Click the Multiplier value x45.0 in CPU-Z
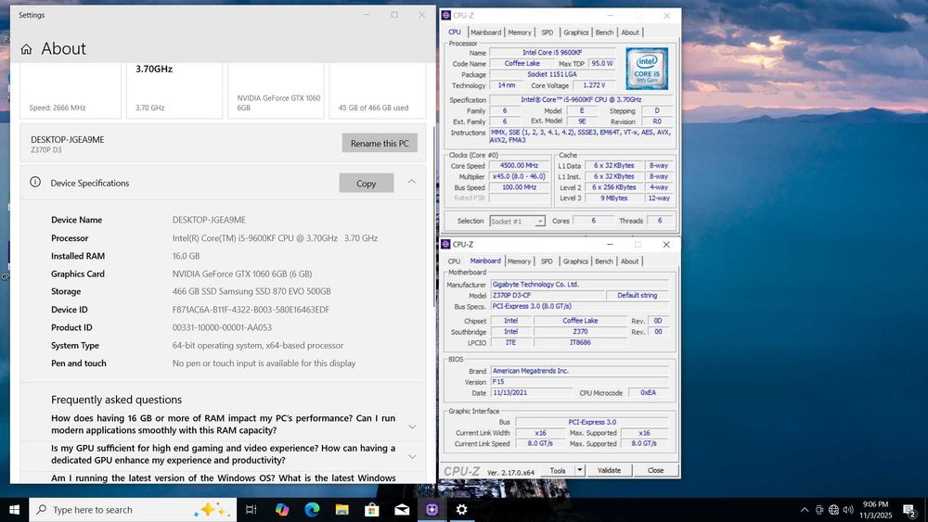The image size is (928, 522). pos(519,176)
